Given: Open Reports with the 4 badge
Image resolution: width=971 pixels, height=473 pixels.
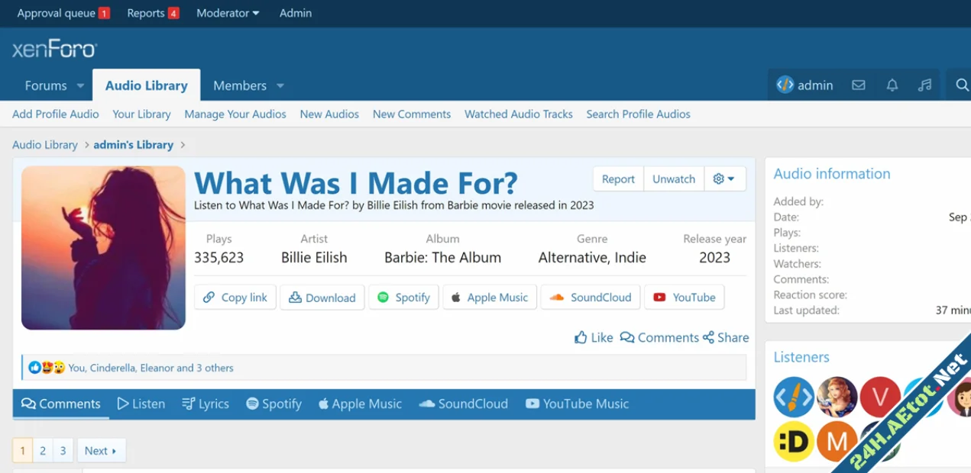Looking at the screenshot, I should pyautogui.click(x=153, y=13).
